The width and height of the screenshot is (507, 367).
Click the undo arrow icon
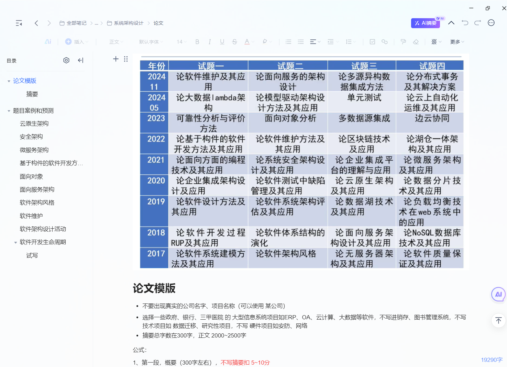point(465,23)
